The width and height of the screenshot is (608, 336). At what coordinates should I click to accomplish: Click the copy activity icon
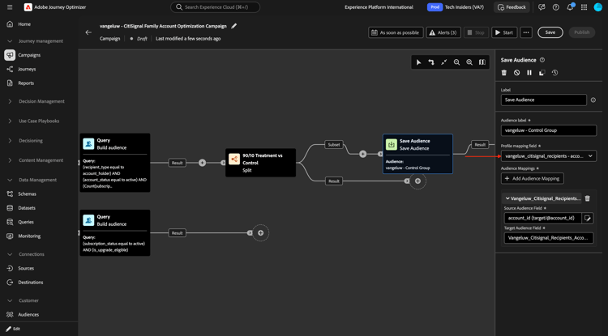542,72
